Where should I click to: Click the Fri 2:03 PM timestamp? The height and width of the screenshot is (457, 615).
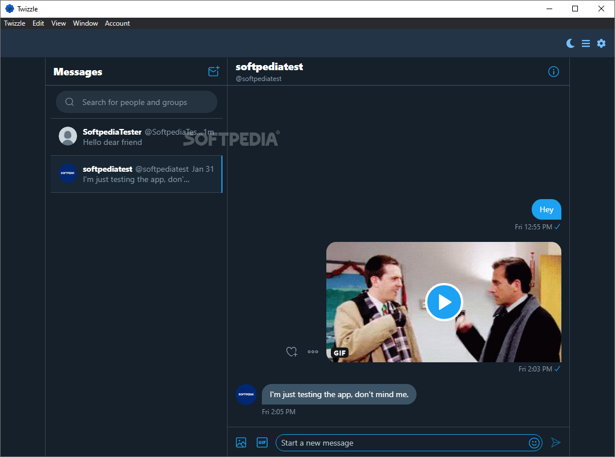[x=535, y=369]
